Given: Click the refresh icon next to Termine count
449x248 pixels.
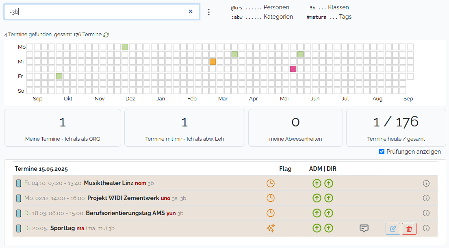Looking at the screenshot, I should point(106,35).
